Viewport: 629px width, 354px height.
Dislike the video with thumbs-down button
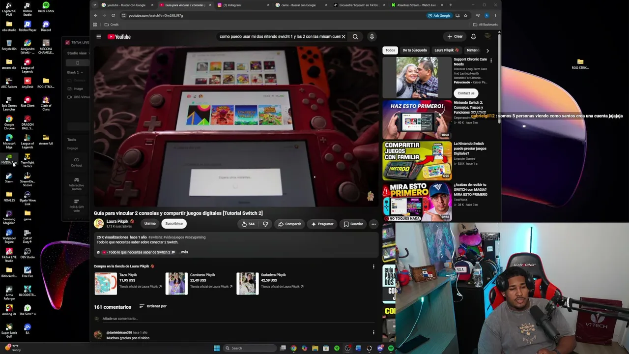pos(265,224)
